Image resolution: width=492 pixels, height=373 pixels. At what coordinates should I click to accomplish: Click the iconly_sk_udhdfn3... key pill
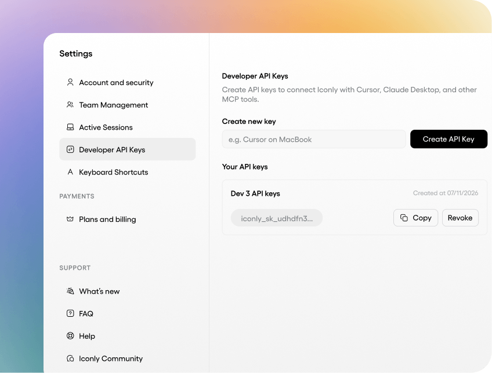(x=277, y=218)
